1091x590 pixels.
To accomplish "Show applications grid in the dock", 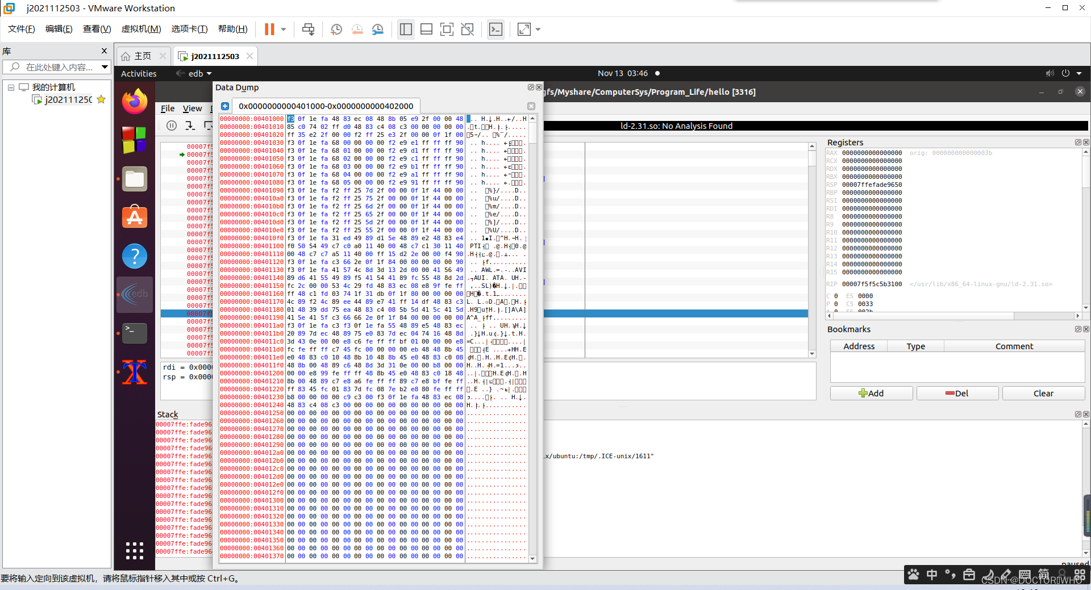I will (135, 551).
